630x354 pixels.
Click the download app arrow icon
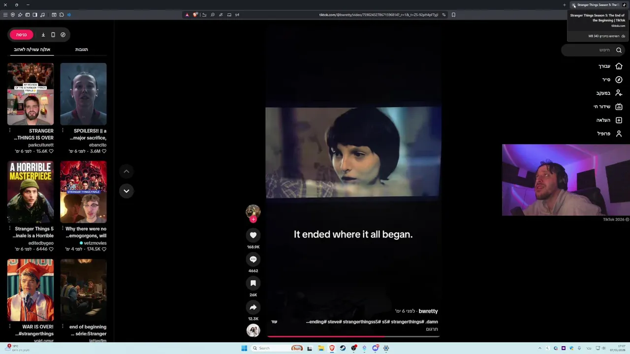pos(43,34)
